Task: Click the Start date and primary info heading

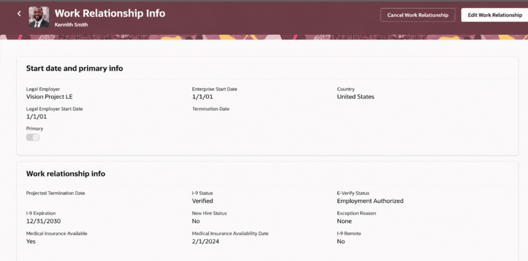Action: tap(75, 68)
